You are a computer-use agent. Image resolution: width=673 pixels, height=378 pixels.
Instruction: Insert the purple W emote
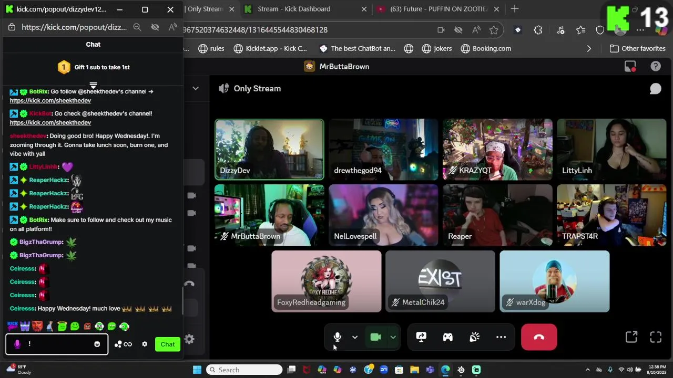click(x=25, y=327)
